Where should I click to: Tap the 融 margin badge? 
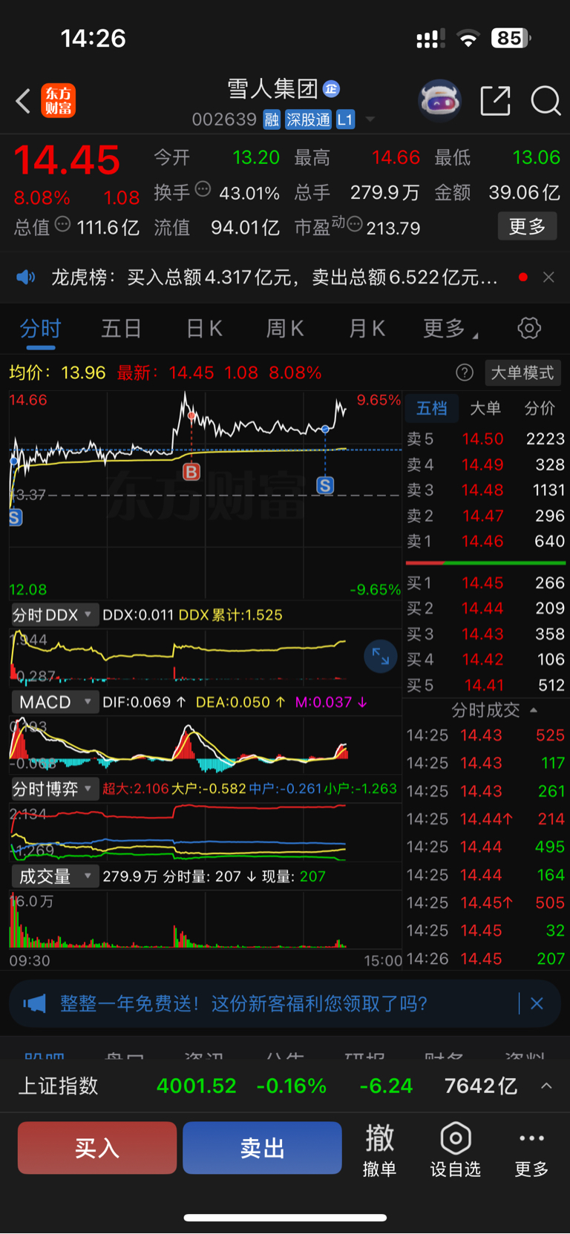click(x=272, y=119)
